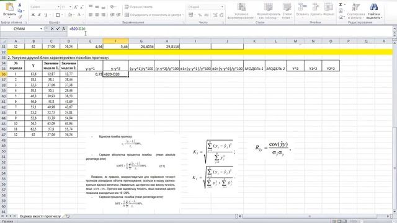This screenshot has width=397, height=223.
Task: Open the font name dropdown
Action: (x=58, y=7)
